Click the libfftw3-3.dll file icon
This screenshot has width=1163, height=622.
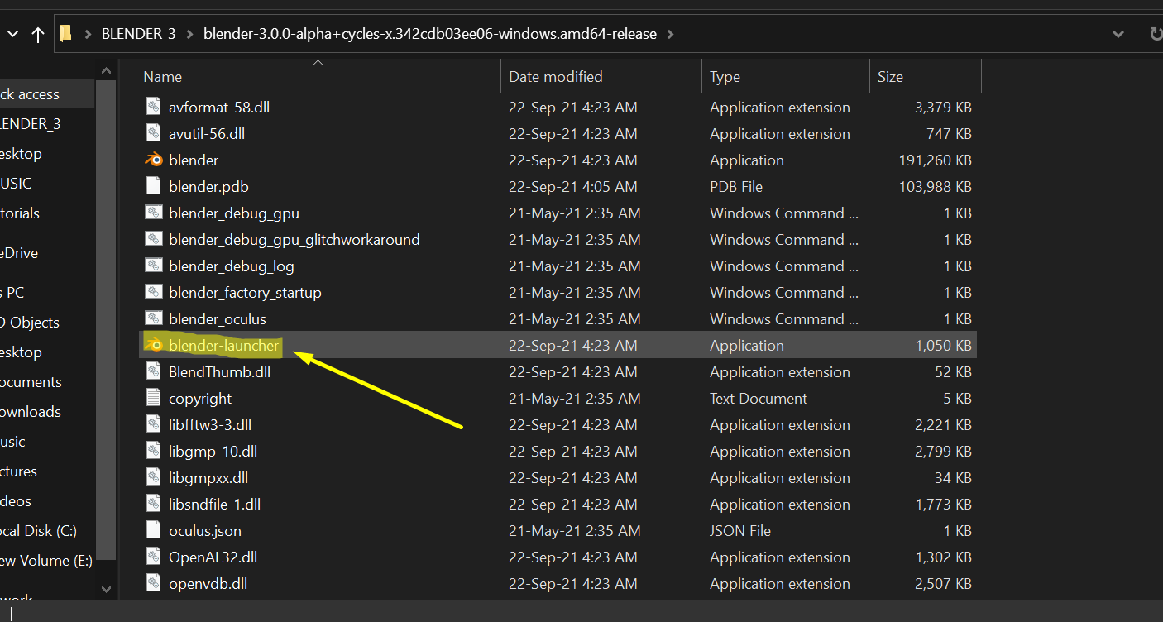[153, 424]
